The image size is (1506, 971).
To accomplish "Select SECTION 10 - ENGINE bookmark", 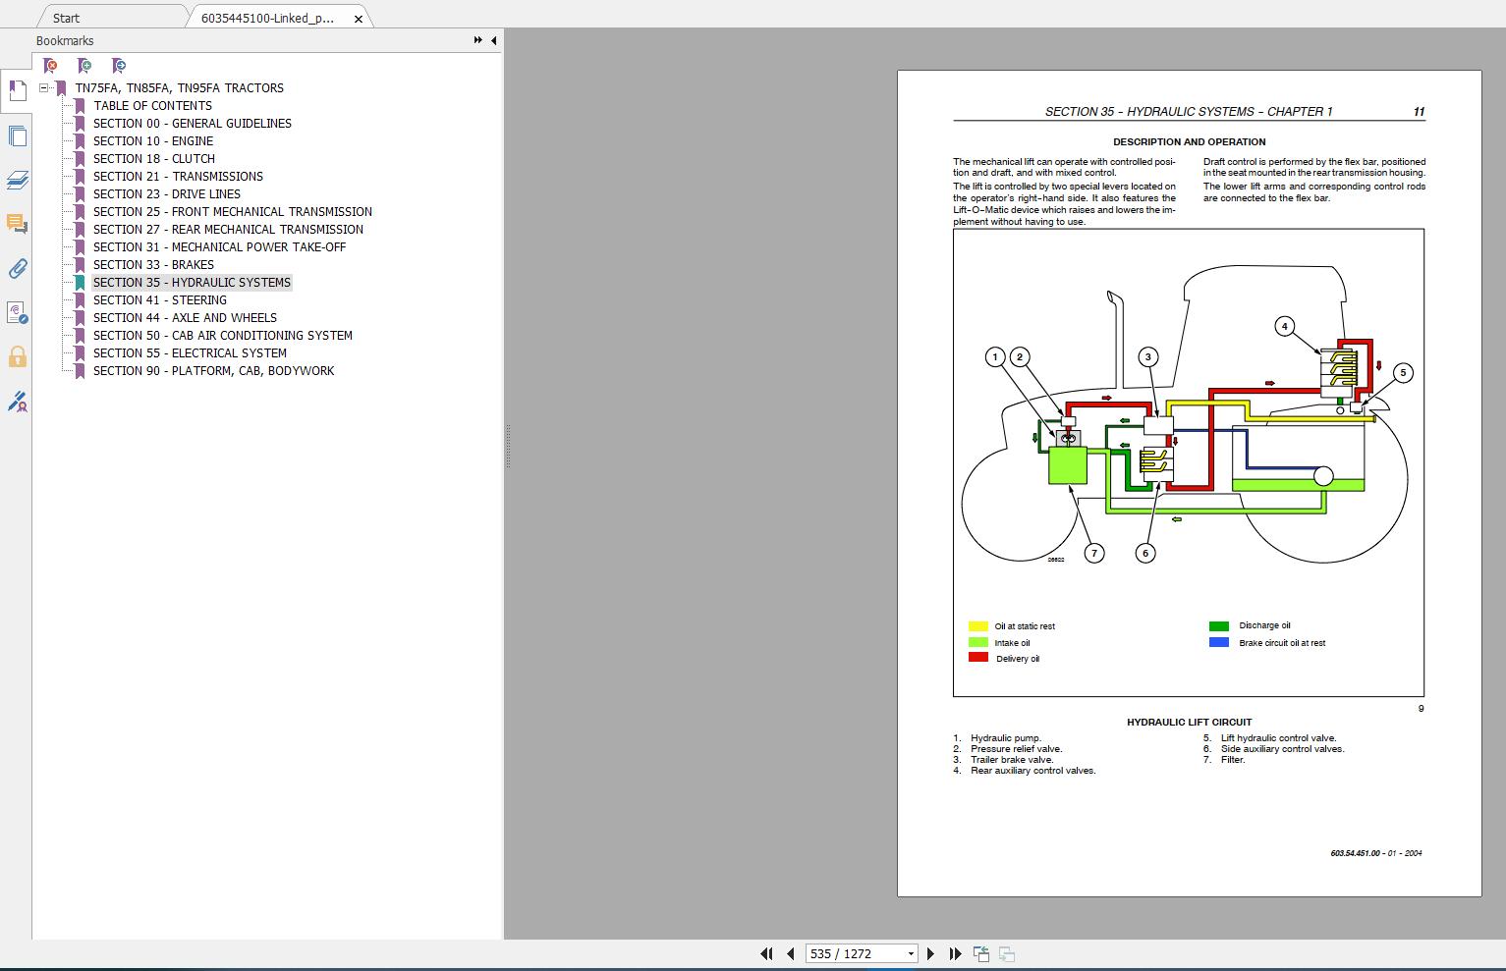I will pyautogui.click(x=152, y=140).
